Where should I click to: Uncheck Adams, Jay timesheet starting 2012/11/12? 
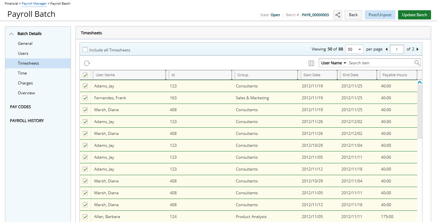click(x=85, y=169)
